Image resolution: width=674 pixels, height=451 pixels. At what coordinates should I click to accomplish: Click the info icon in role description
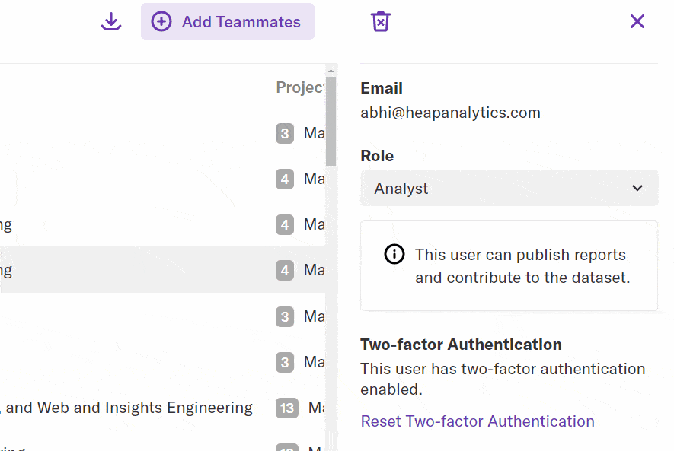coord(394,255)
